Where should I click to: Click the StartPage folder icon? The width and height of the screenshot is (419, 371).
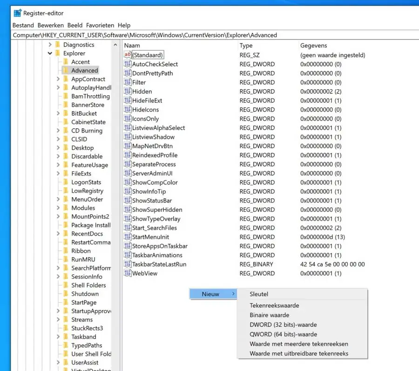[x=66, y=302]
